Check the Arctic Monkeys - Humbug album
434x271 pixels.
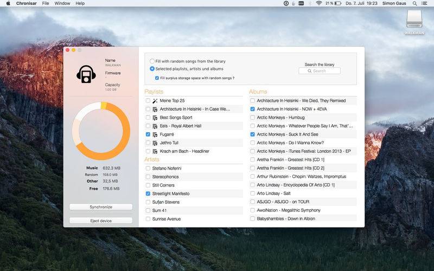(252, 118)
